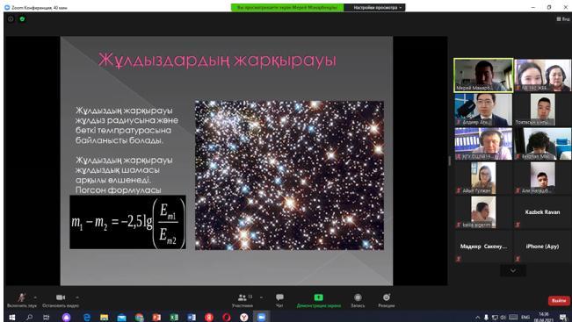This screenshot has height=322, width=572.
Task: Open the Windows Start menu
Action: click(11, 318)
